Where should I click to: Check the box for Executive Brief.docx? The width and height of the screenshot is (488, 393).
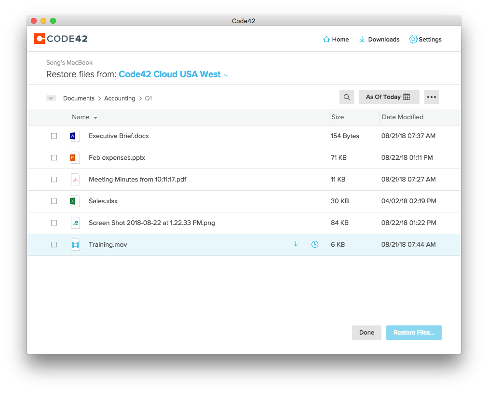tap(54, 136)
